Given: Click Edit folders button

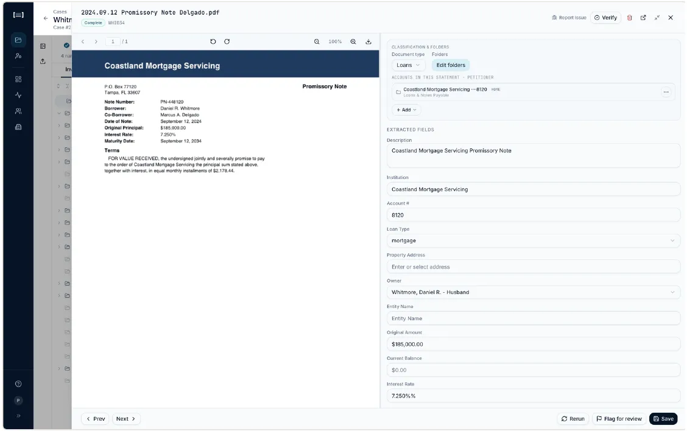Looking at the screenshot, I should 451,65.
